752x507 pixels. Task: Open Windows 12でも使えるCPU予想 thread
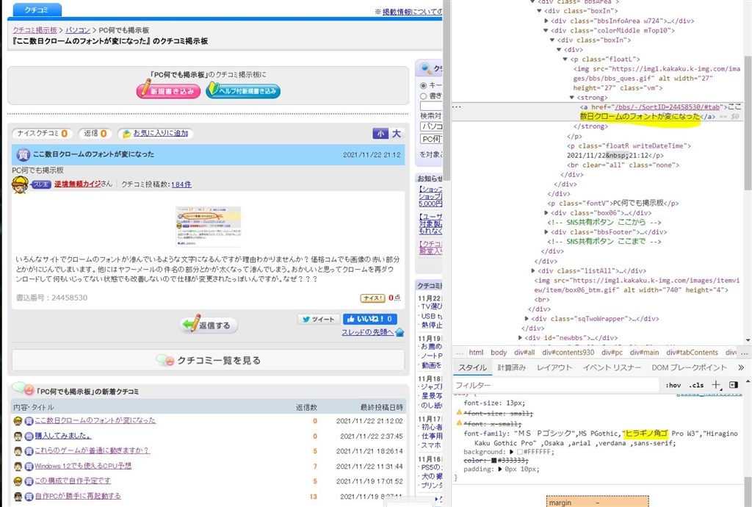[83, 466]
